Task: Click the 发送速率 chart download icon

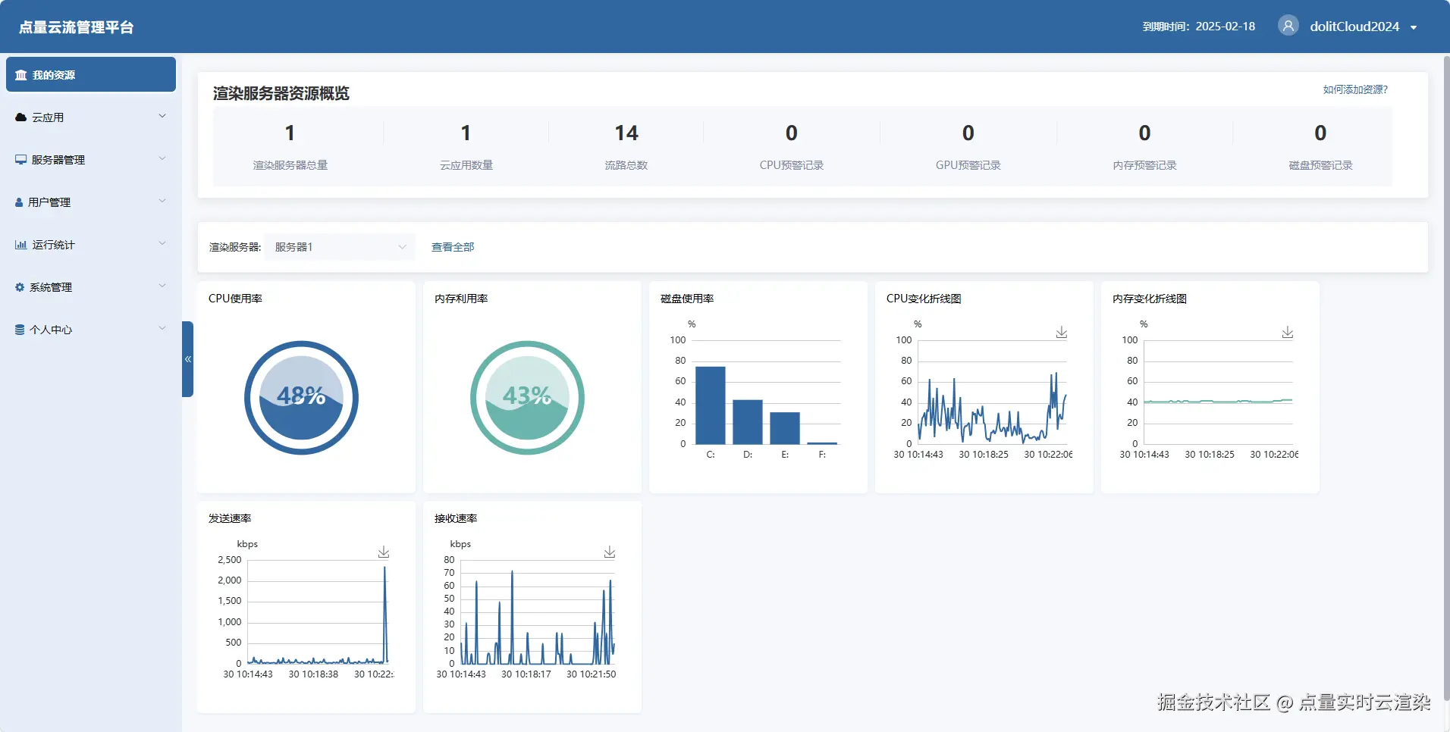Action: pyautogui.click(x=384, y=552)
